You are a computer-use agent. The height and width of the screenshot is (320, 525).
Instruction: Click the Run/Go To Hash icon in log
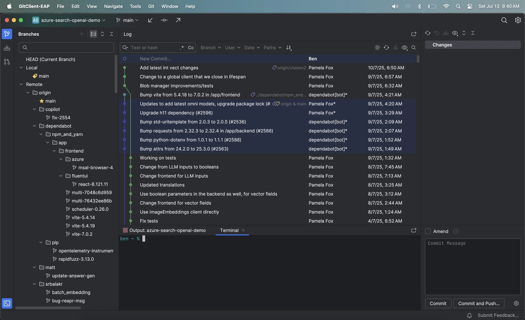pos(377,48)
